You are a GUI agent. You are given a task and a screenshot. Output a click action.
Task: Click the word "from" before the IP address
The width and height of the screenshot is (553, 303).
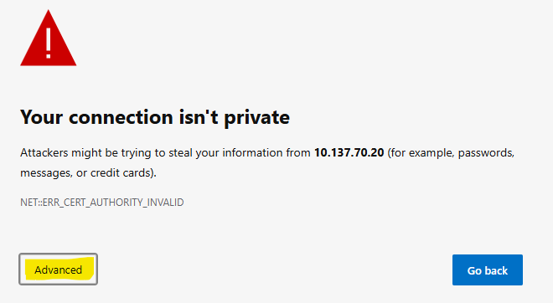[x=298, y=152]
